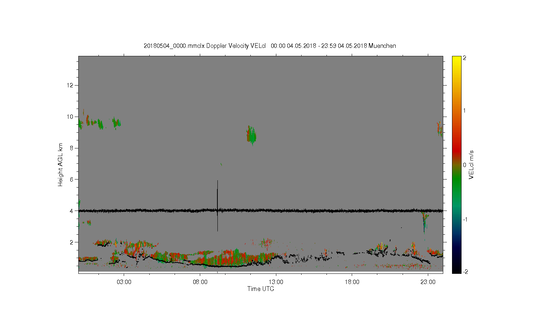Select the 'Muenchen' location text in the title

(x=382, y=46)
